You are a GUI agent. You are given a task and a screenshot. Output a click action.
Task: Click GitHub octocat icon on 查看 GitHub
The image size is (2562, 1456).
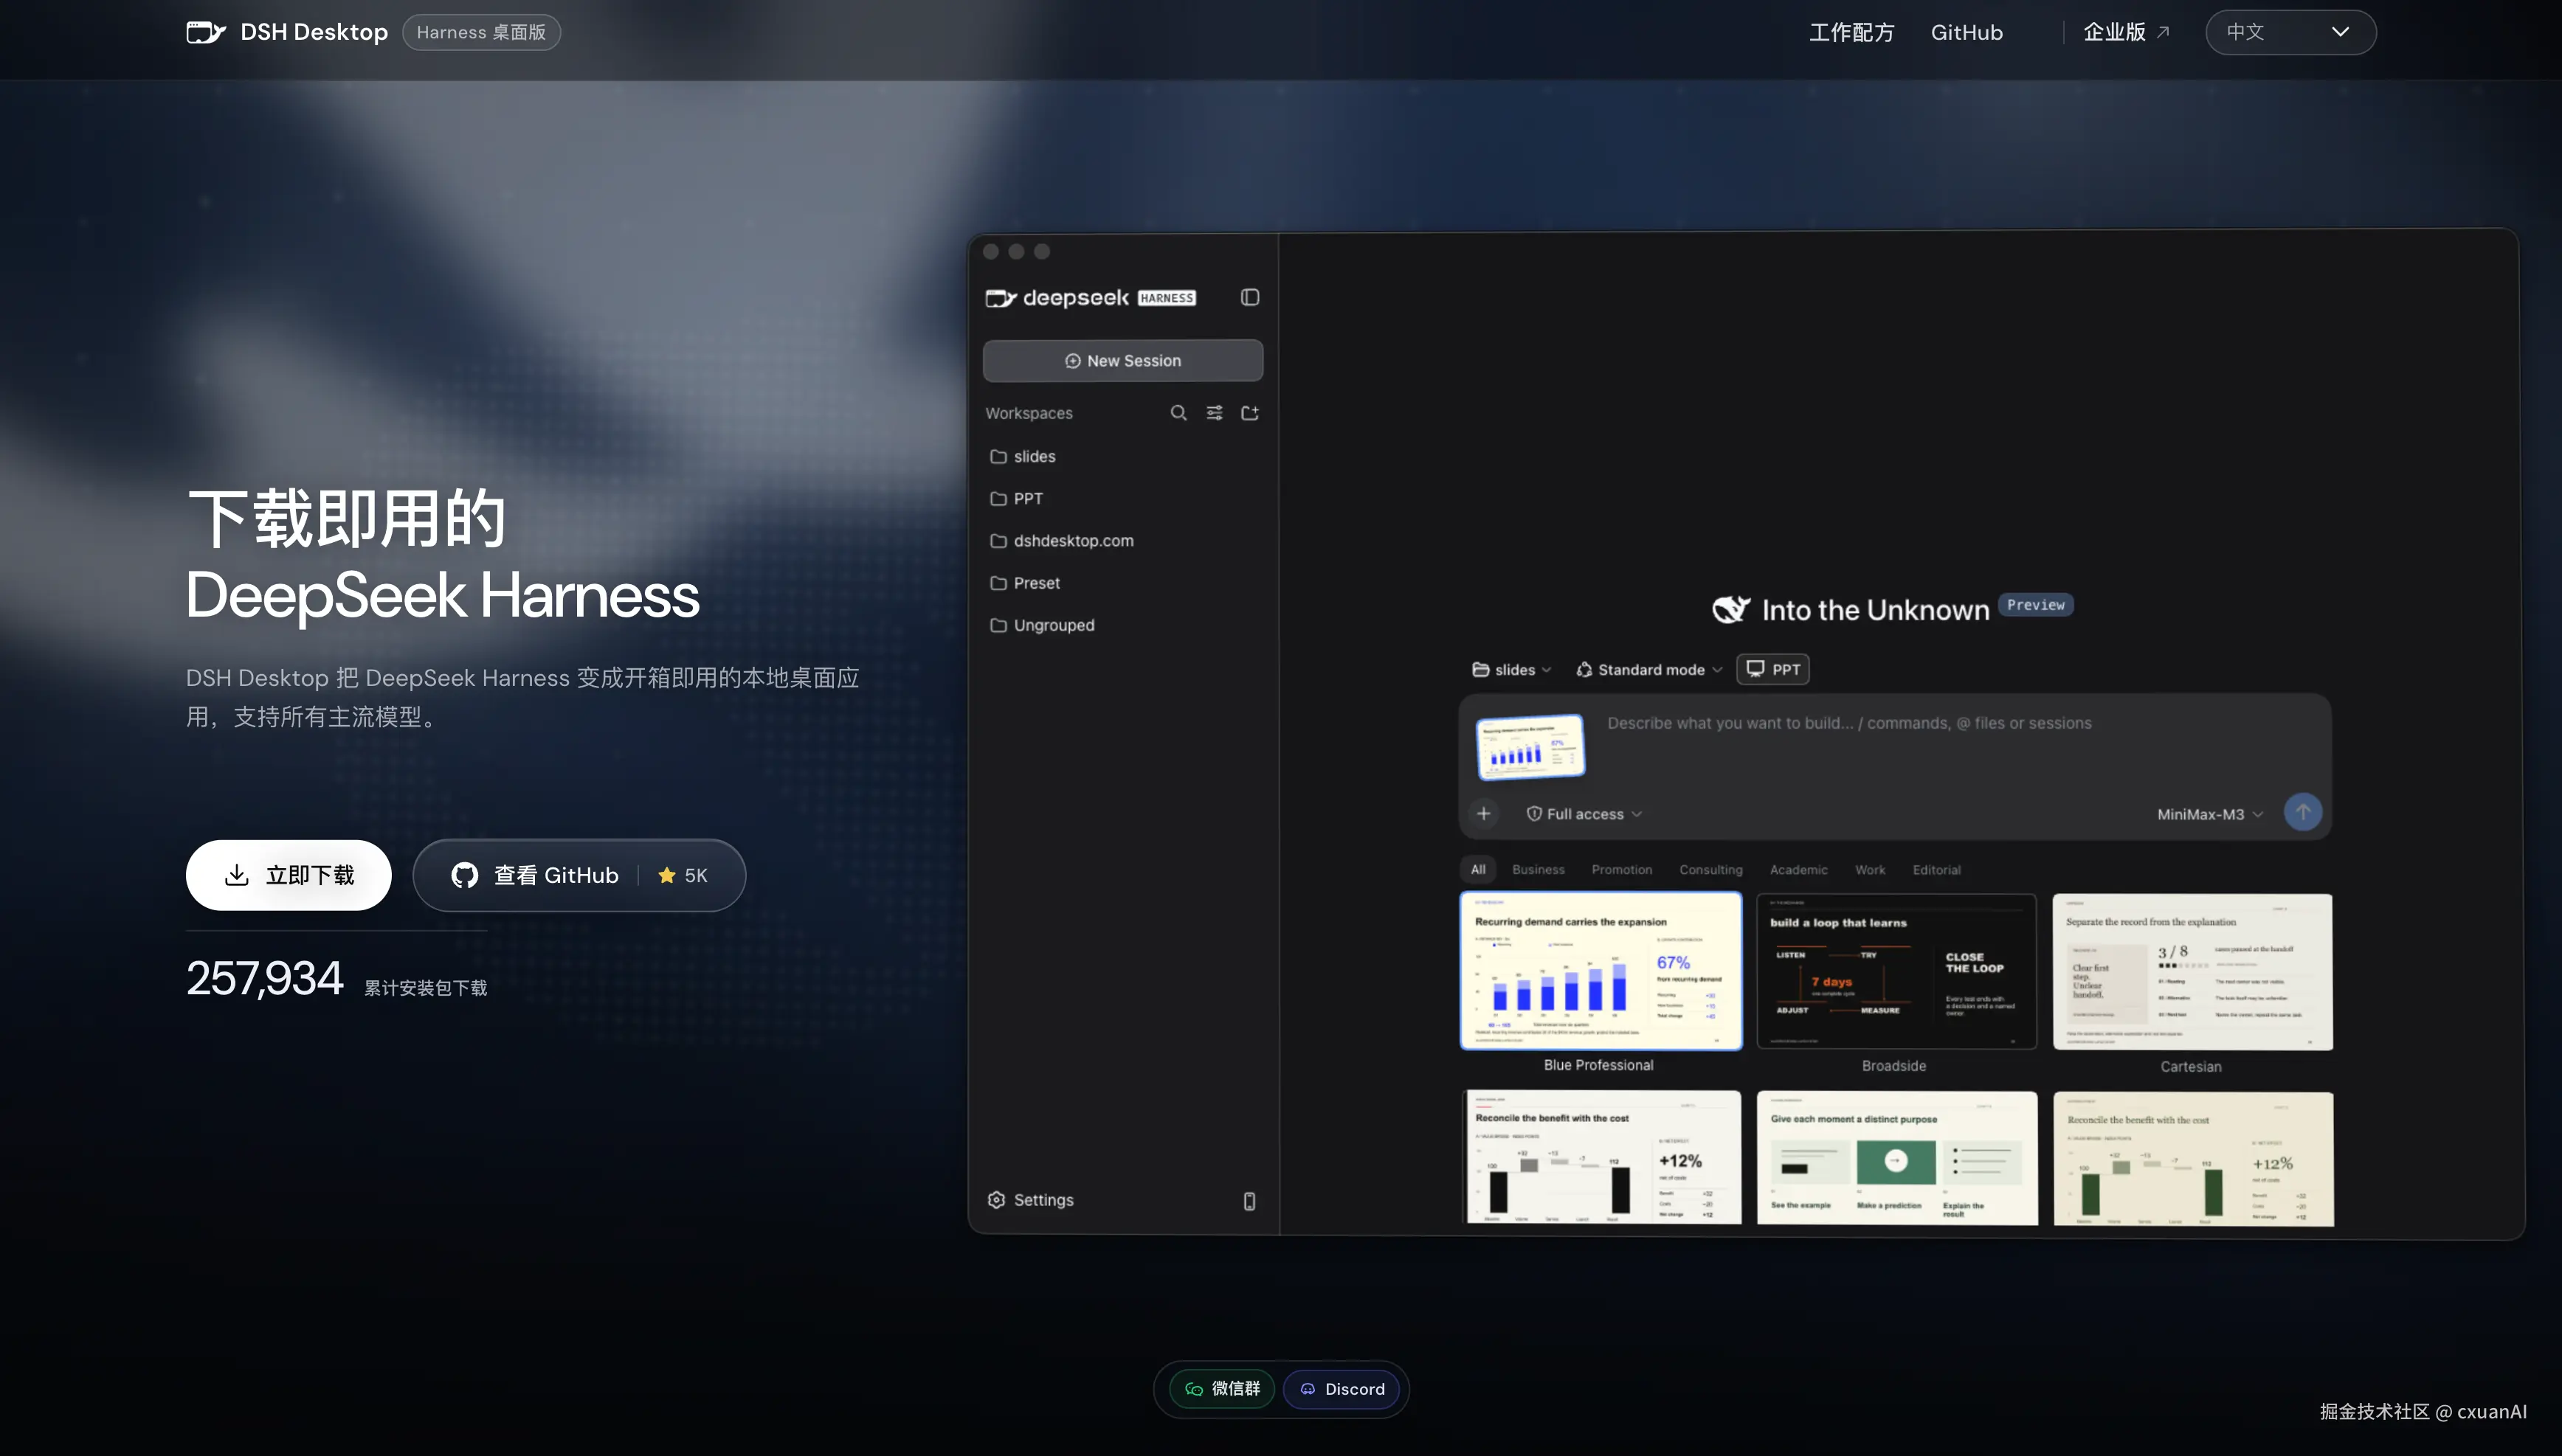click(x=464, y=875)
